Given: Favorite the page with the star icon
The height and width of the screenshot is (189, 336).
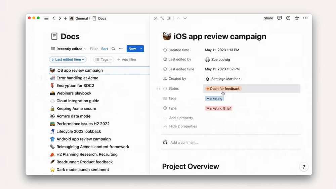Looking at the screenshot, I should click(x=297, y=18).
